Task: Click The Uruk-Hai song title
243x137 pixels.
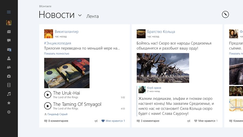Action: (x=67, y=93)
